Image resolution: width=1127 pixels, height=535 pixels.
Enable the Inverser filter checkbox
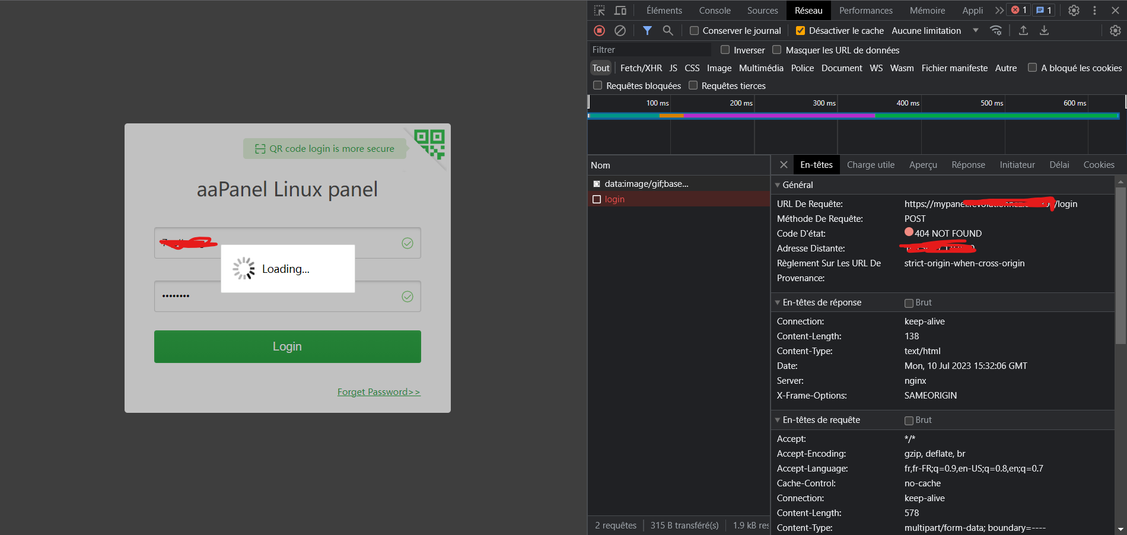pyautogui.click(x=725, y=50)
